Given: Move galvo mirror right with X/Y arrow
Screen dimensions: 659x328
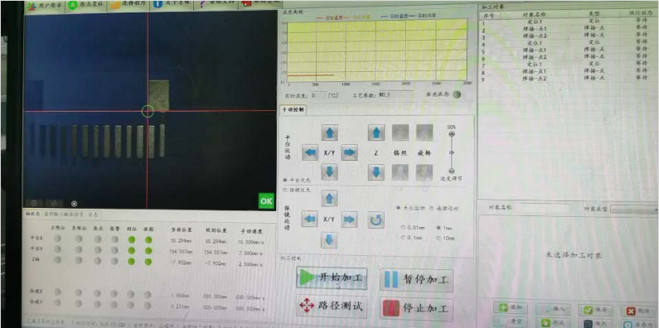Looking at the screenshot, I should coord(349,219).
